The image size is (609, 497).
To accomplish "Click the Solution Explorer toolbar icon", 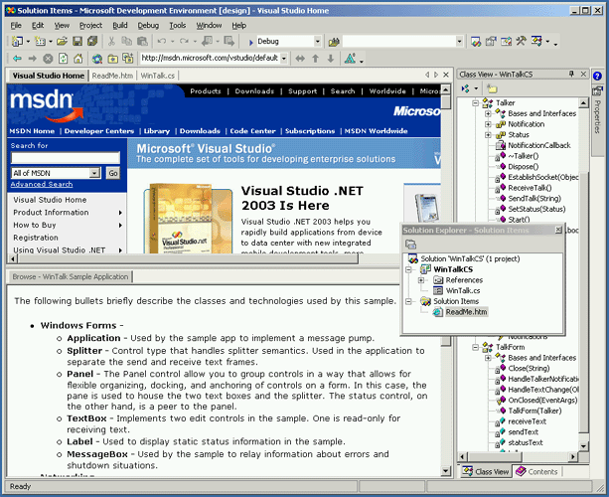I will coord(411,245).
